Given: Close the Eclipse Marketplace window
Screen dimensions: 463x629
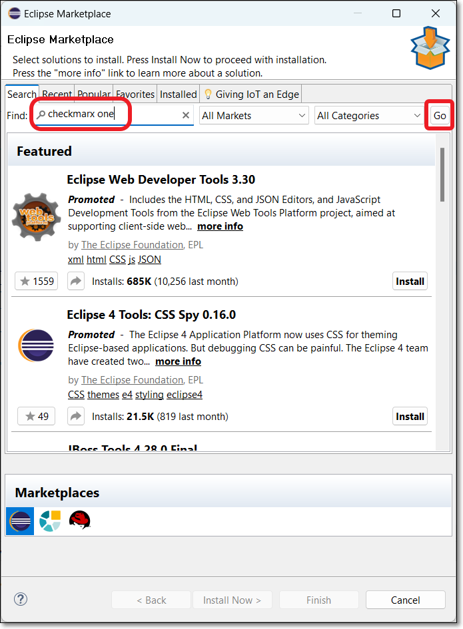Looking at the screenshot, I should 436,13.
